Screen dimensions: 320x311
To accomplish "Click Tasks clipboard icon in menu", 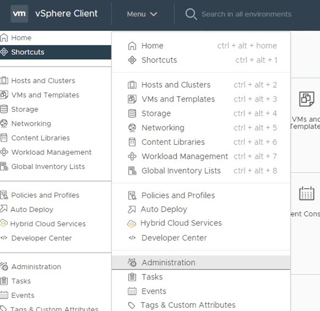I will [x=132, y=277].
